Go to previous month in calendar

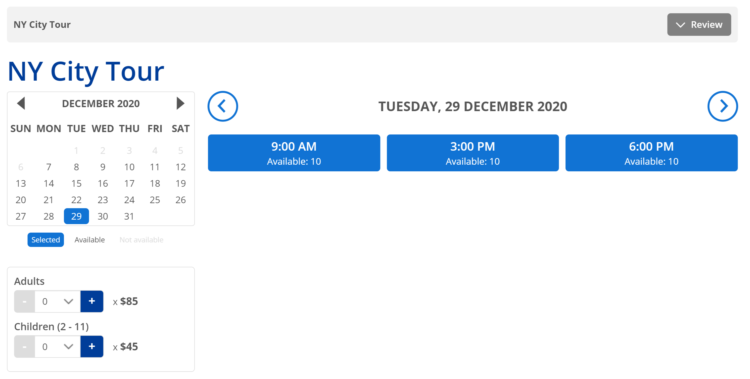pos(21,103)
